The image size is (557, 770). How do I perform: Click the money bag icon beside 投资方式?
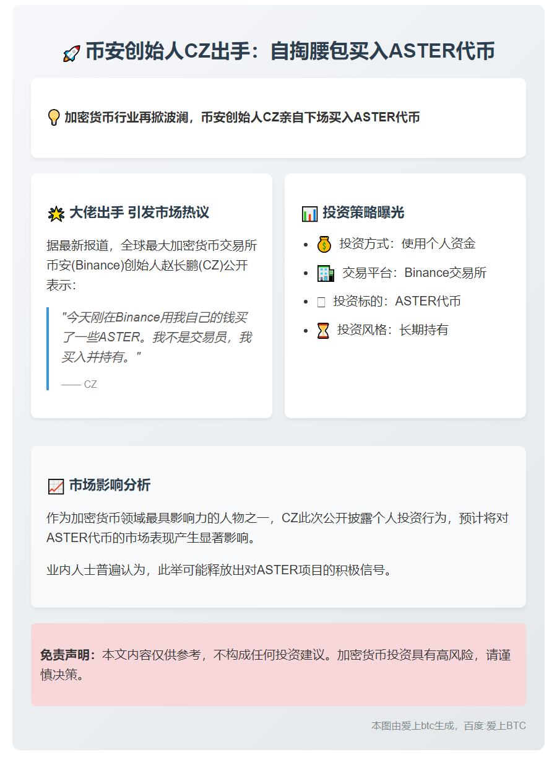pyautogui.click(x=324, y=245)
